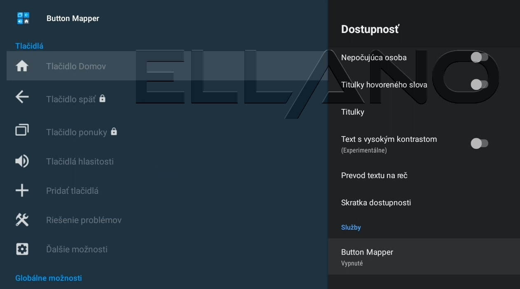
Task: Click the back arrow icon
Action: click(x=22, y=97)
